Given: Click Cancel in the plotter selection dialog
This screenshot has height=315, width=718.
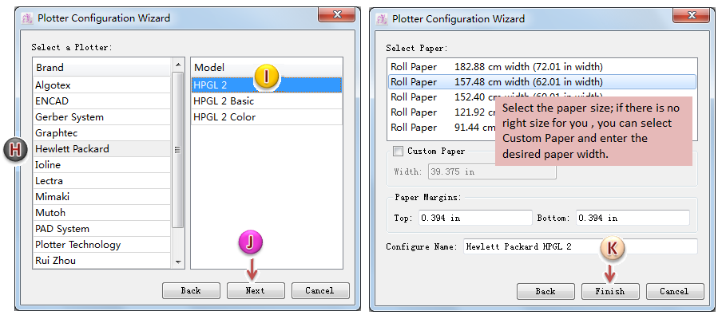Looking at the screenshot, I should click(x=320, y=290).
